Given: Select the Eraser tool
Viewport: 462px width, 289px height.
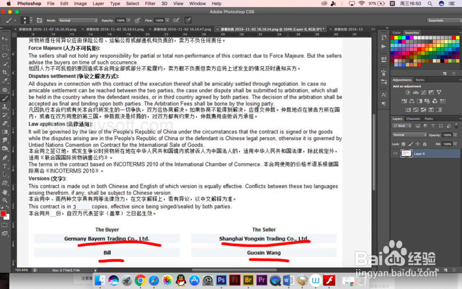Looking at the screenshot, I should 5,123.
